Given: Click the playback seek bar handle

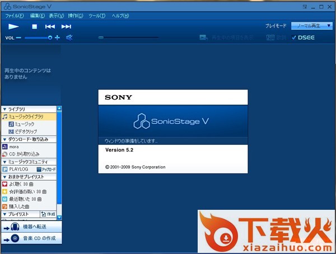Looking at the screenshot, I should coord(101,37).
